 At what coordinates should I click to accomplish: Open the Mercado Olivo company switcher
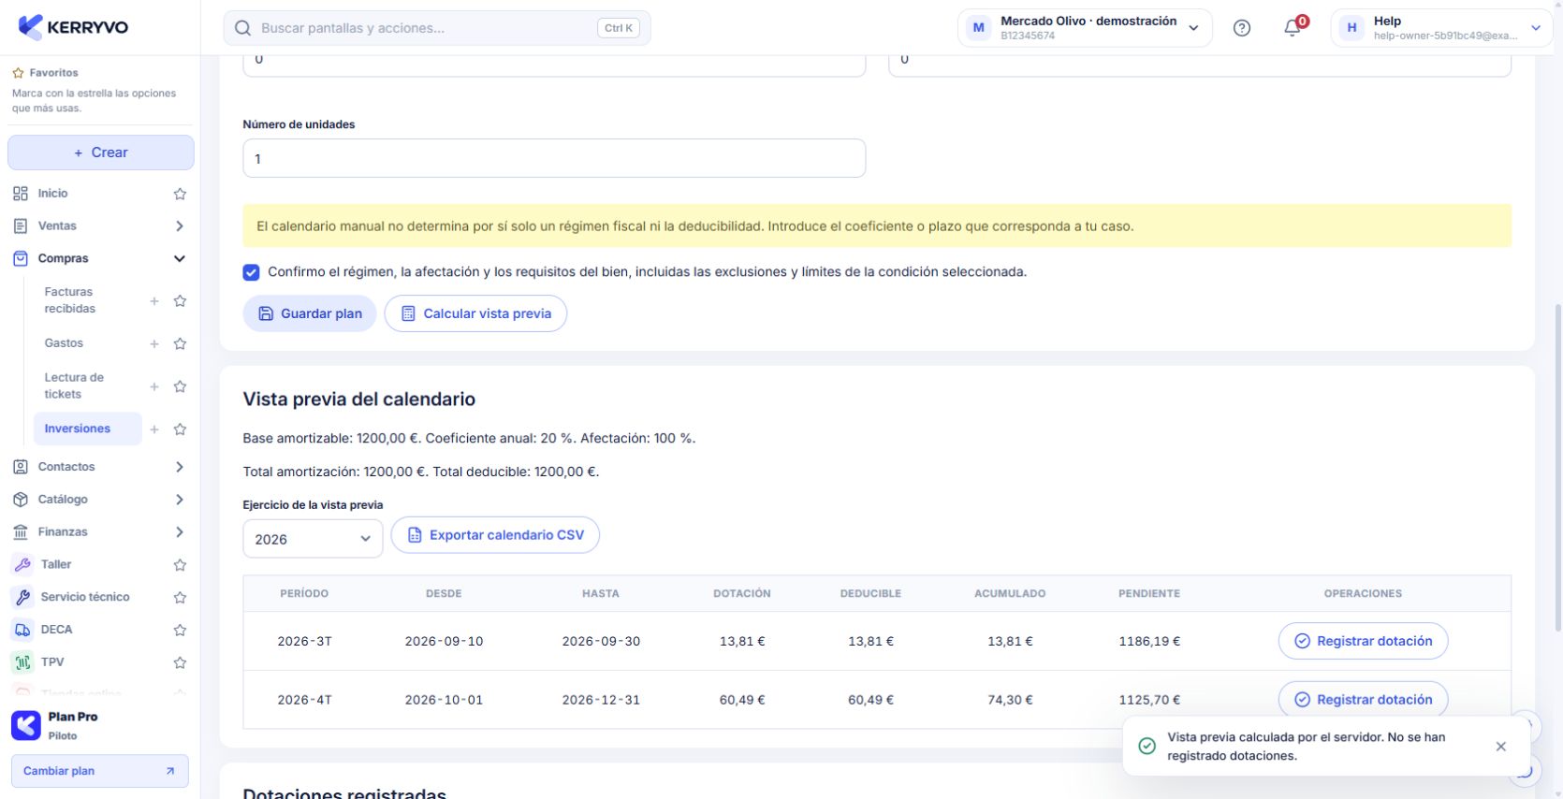pyautogui.click(x=1085, y=28)
